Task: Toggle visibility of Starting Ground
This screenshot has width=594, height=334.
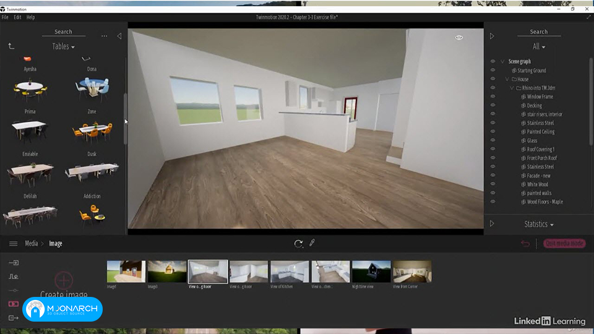Action: click(493, 70)
